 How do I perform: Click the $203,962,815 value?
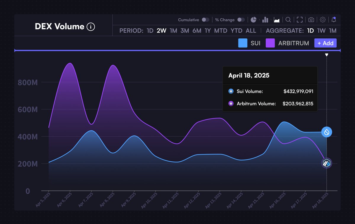pyautogui.click(x=298, y=104)
